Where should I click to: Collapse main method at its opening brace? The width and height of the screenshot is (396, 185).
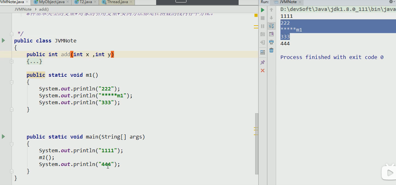[x=12, y=144]
